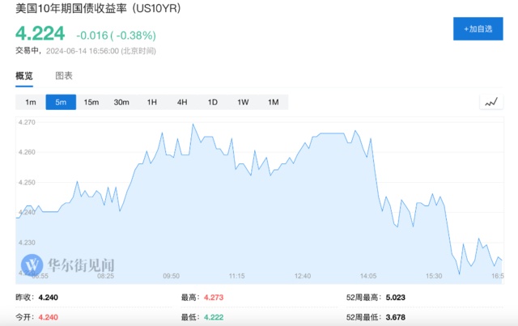518x326 pixels.
Task: Click the current yield value 4.224
Action: tap(40, 33)
